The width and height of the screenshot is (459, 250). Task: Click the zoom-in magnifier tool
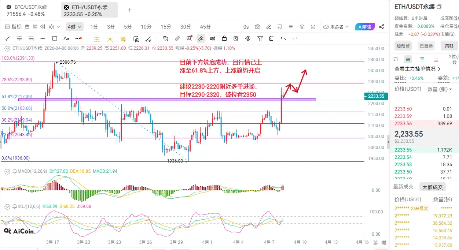click(189, 38)
